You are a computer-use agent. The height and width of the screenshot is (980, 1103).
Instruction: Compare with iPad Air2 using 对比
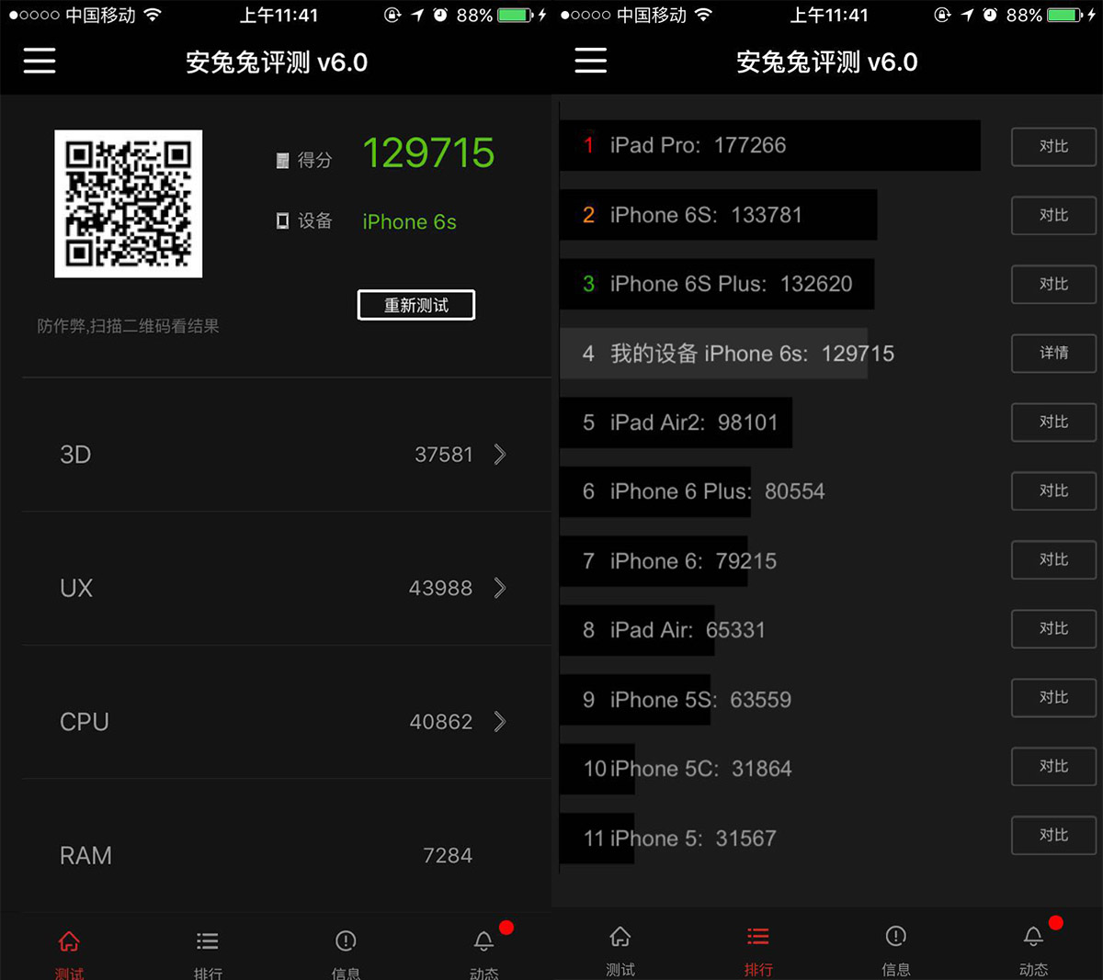tap(1054, 422)
